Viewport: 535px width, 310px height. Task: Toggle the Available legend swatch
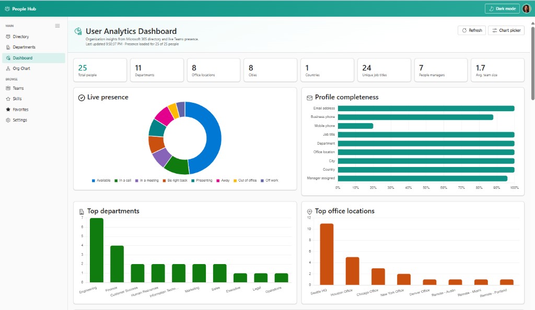tap(94, 181)
